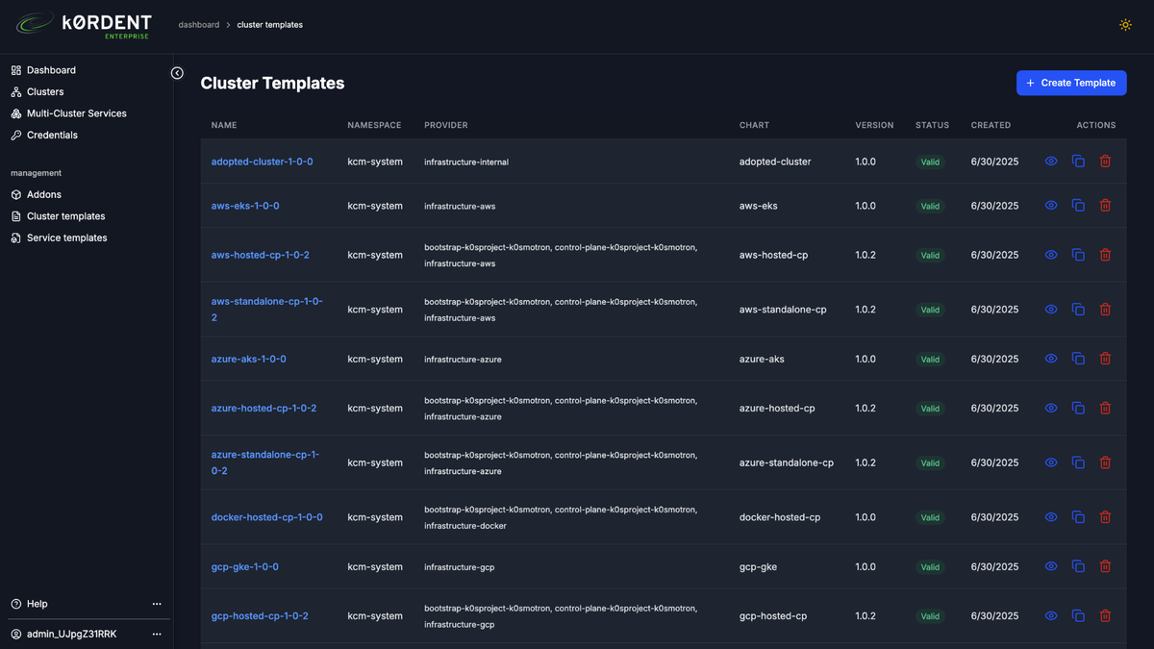Open the docker-hosted-cp-1-0-0 template link
The width and height of the screenshot is (1154, 649).
266,517
